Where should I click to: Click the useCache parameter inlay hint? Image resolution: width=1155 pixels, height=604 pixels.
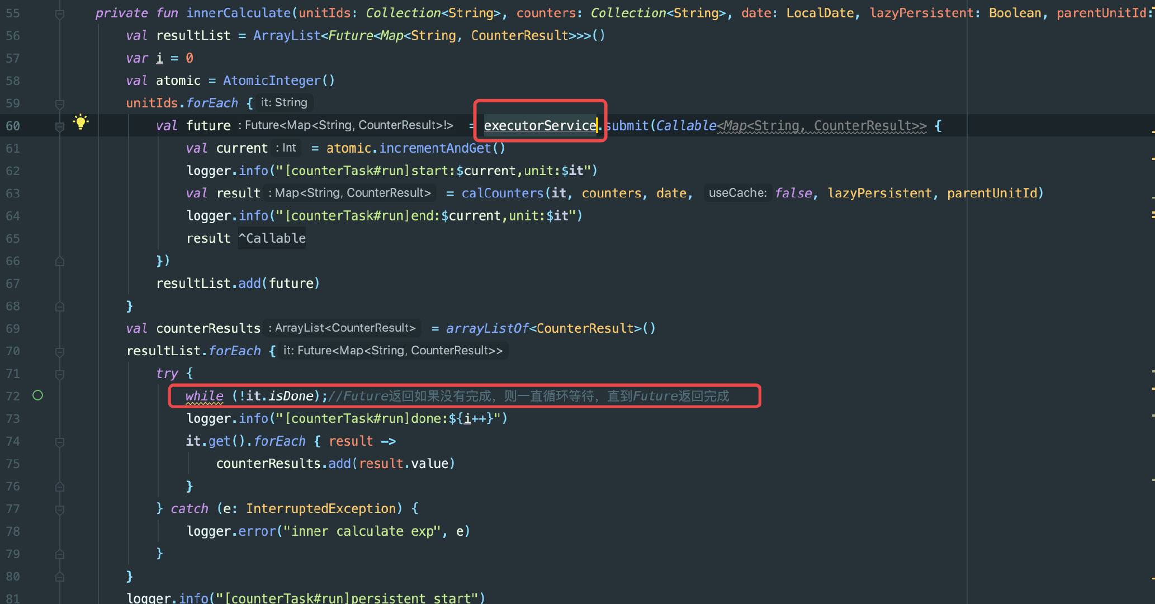pyautogui.click(x=737, y=193)
